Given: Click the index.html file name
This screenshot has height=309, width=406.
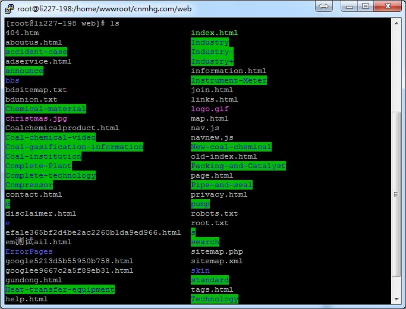Looking at the screenshot, I should [x=214, y=33].
